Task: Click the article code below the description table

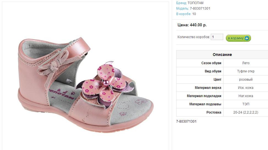Action: [186, 121]
